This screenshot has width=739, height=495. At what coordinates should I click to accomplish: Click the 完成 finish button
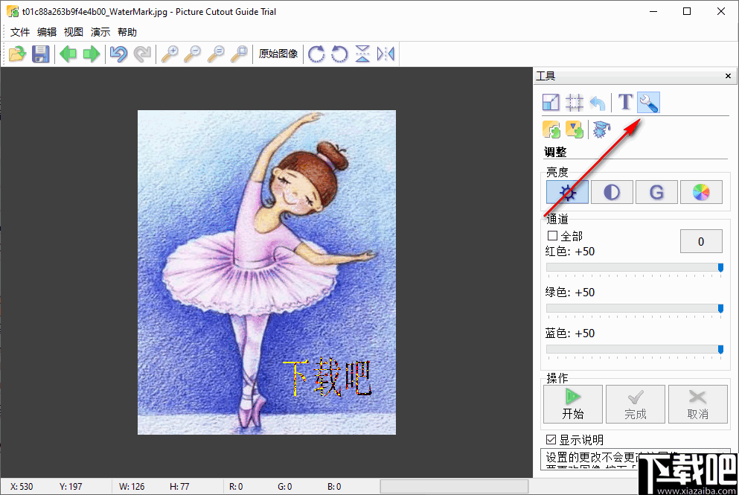[636, 404]
